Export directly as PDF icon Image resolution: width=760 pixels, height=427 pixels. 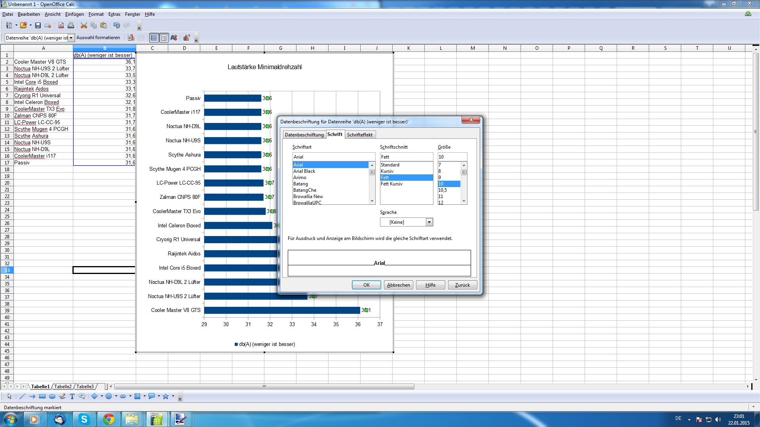pos(61,25)
